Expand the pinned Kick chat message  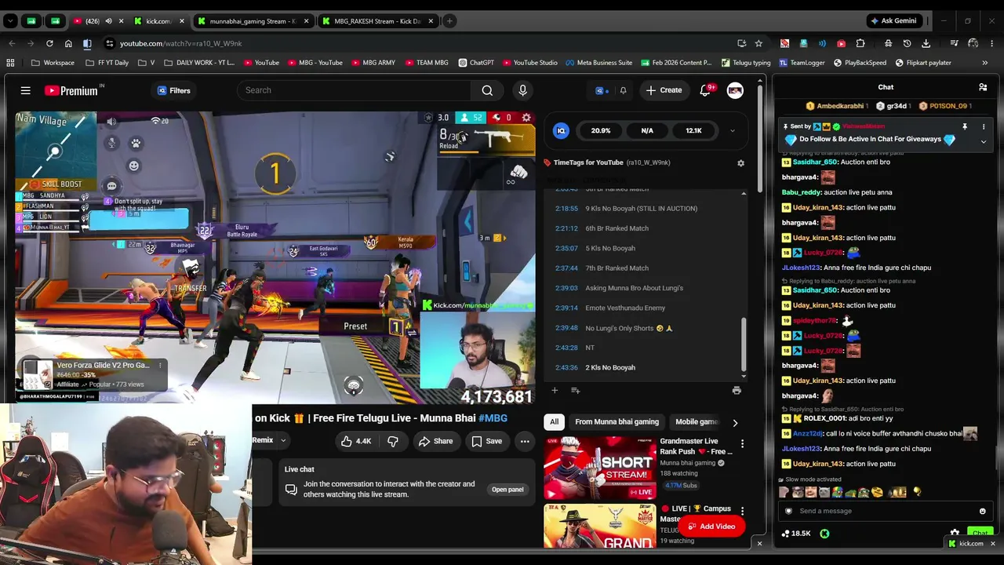click(983, 141)
